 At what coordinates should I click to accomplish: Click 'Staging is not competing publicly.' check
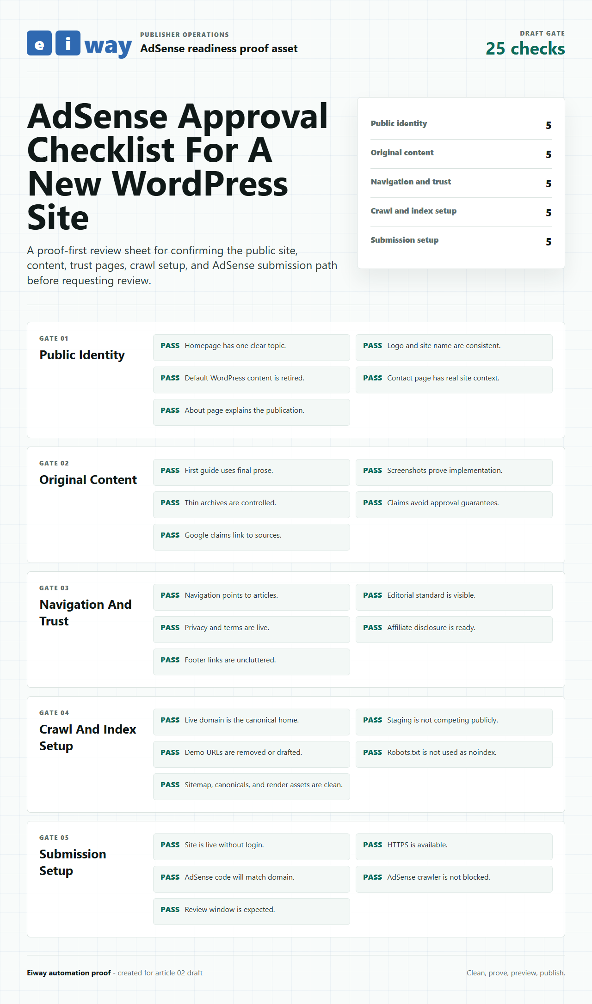[x=454, y=722]
